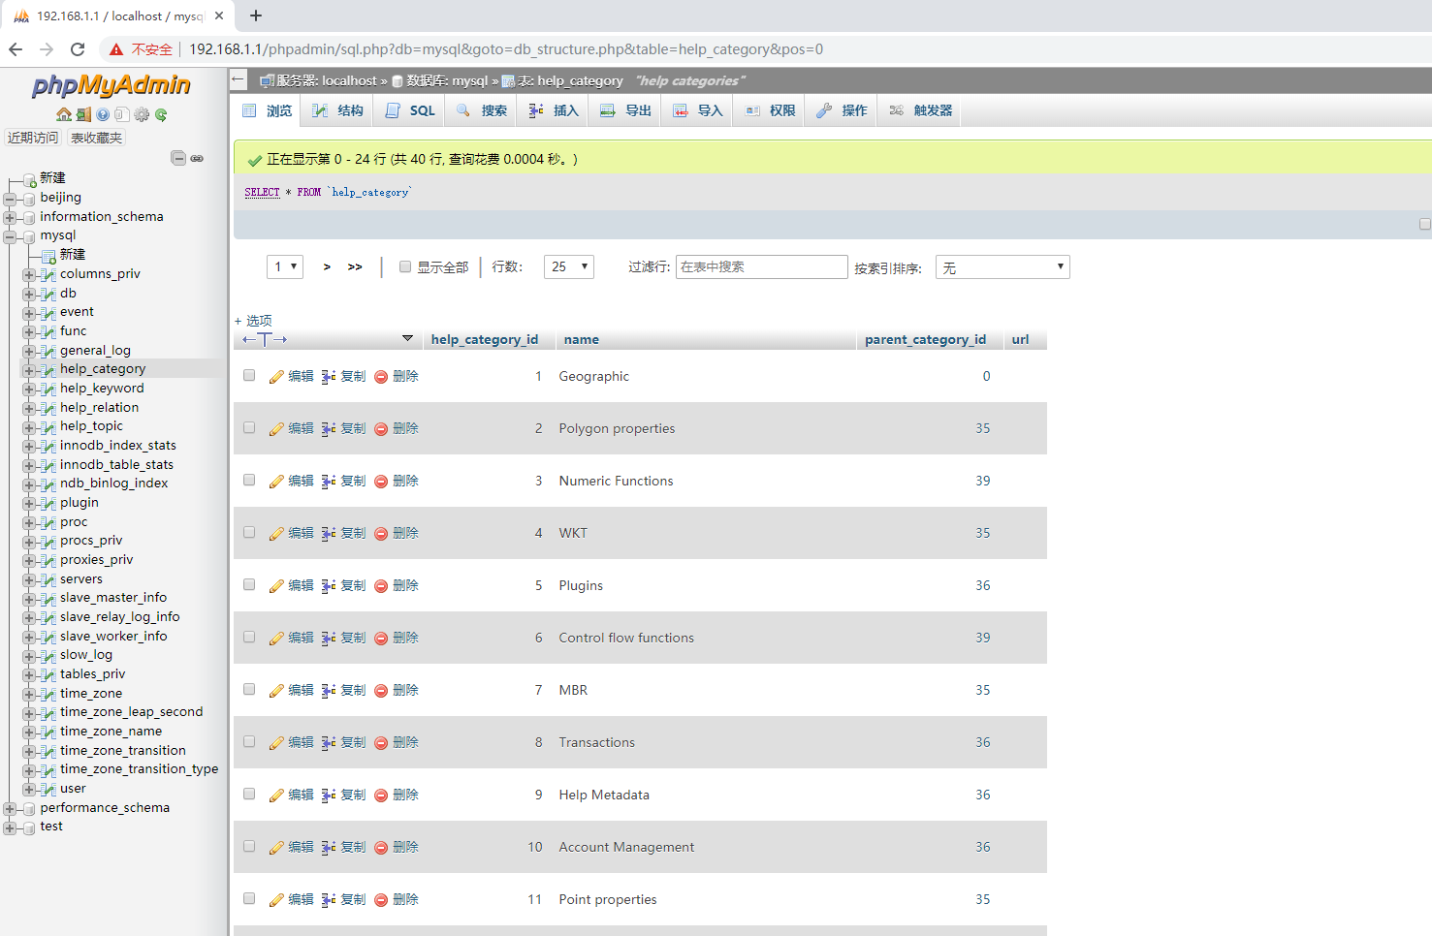Switch to the 结构 (Structure) tab
The image size is (1432, 936).
tap(338, 110)
